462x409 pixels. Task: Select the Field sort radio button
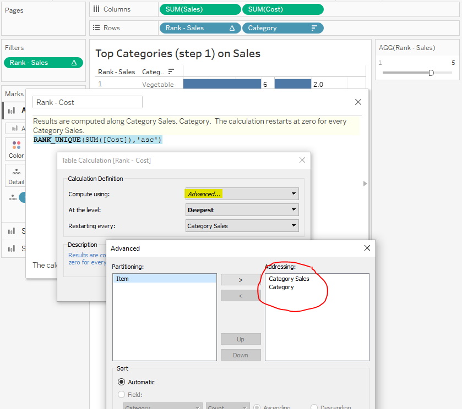[121, 394]
